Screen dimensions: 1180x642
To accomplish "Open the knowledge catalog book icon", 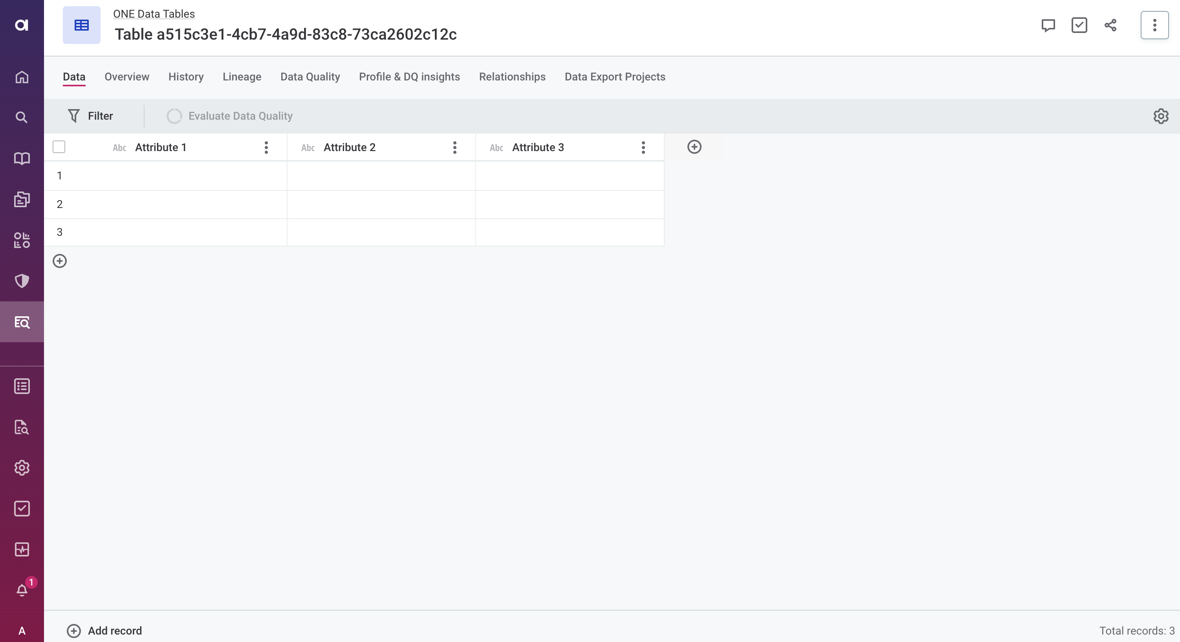I will (x=22, y=158).
